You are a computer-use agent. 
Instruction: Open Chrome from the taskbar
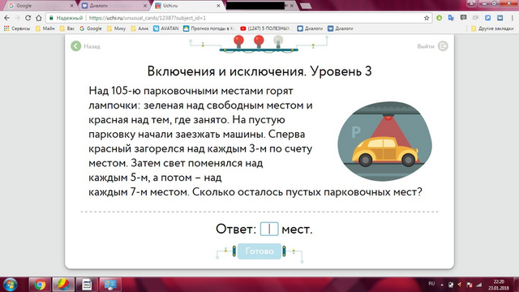pos(40,285)
